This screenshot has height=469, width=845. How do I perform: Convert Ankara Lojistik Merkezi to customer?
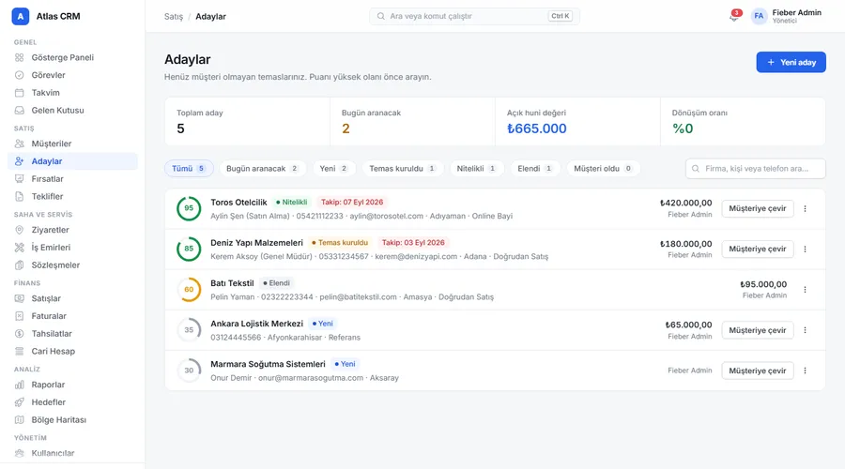pyautogui.click(x=757, y=330)
